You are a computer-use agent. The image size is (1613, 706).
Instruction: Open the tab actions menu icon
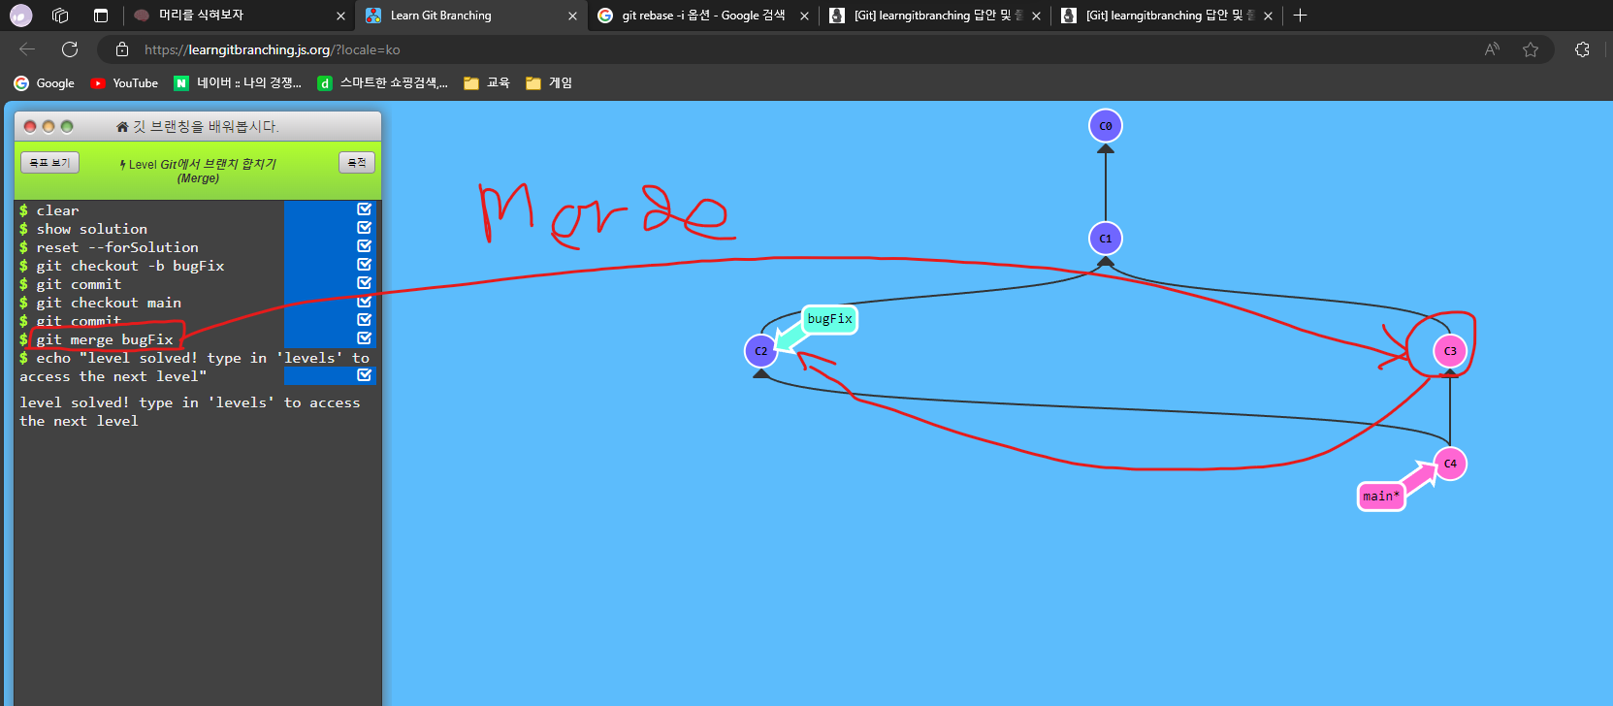click(x=101, y=16)
